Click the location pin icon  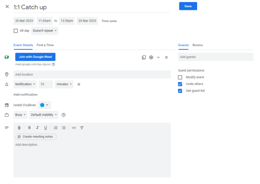[x=7, y=74]
